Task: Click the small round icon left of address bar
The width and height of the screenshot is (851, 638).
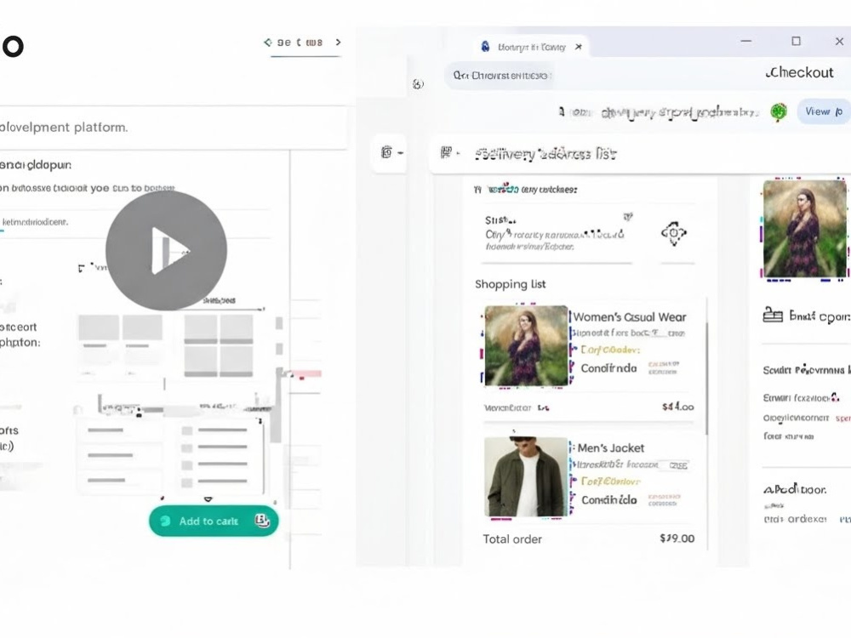Action: 418,83
